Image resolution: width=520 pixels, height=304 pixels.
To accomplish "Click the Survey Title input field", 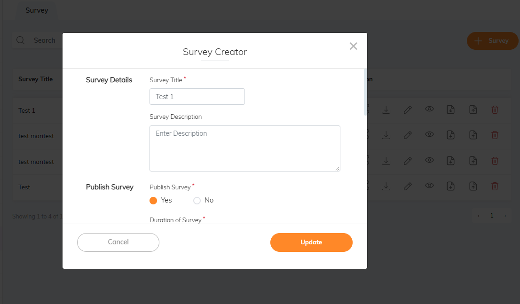I will 197,97.
